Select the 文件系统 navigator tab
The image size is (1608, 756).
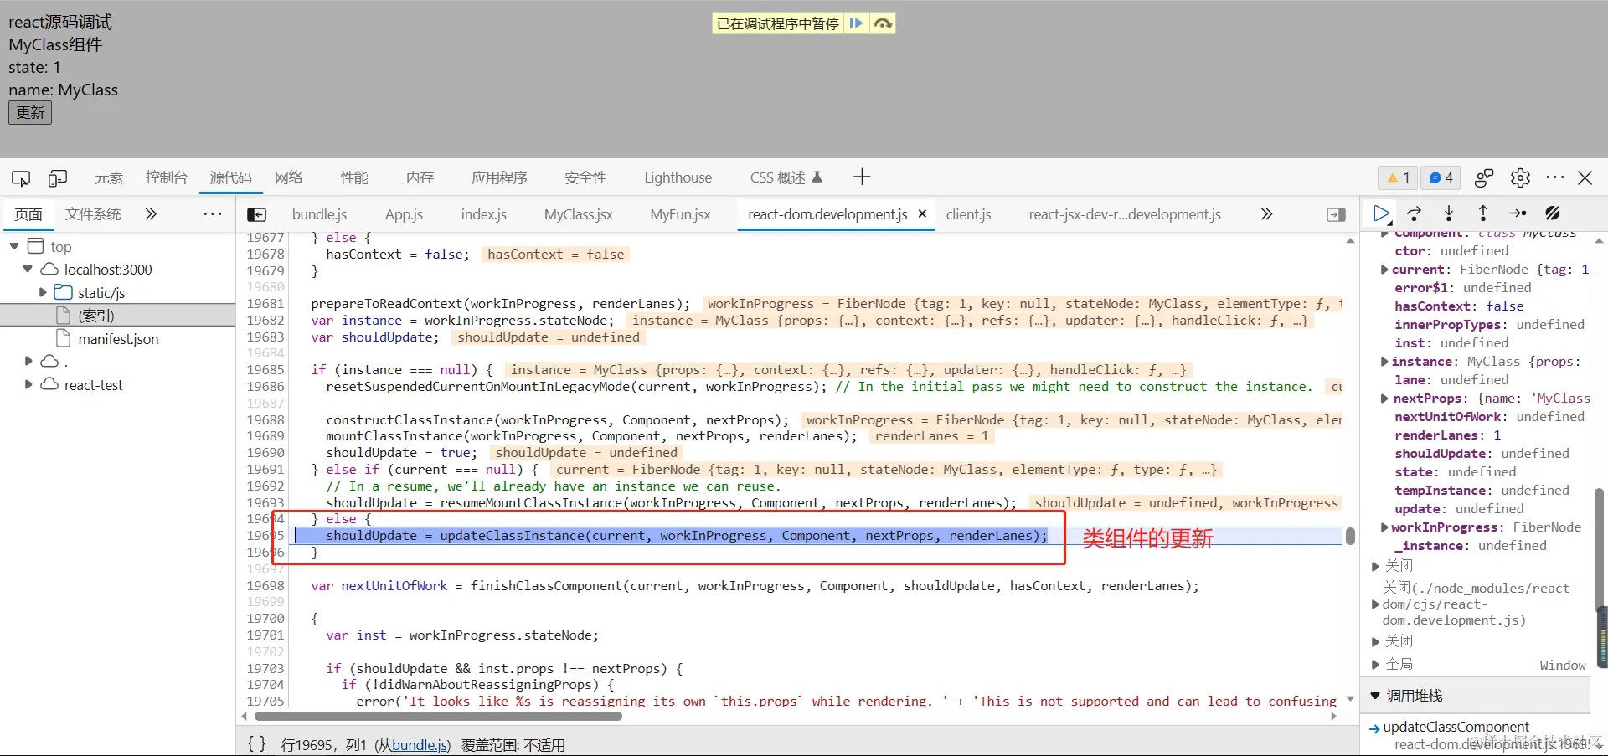click(93, 214)
